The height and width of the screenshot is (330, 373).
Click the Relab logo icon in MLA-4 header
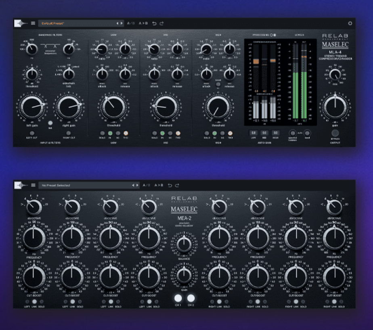pos(21,23)
